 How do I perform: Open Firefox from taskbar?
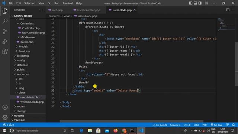(x=116, y=131)
